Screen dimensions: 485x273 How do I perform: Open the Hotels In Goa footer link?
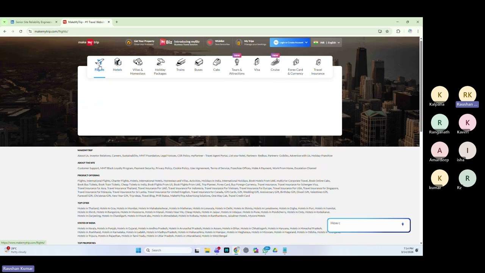tap(108, 208)
